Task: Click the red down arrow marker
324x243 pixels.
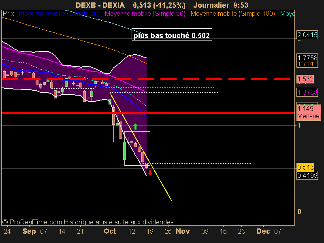Action: click(150, 173)
